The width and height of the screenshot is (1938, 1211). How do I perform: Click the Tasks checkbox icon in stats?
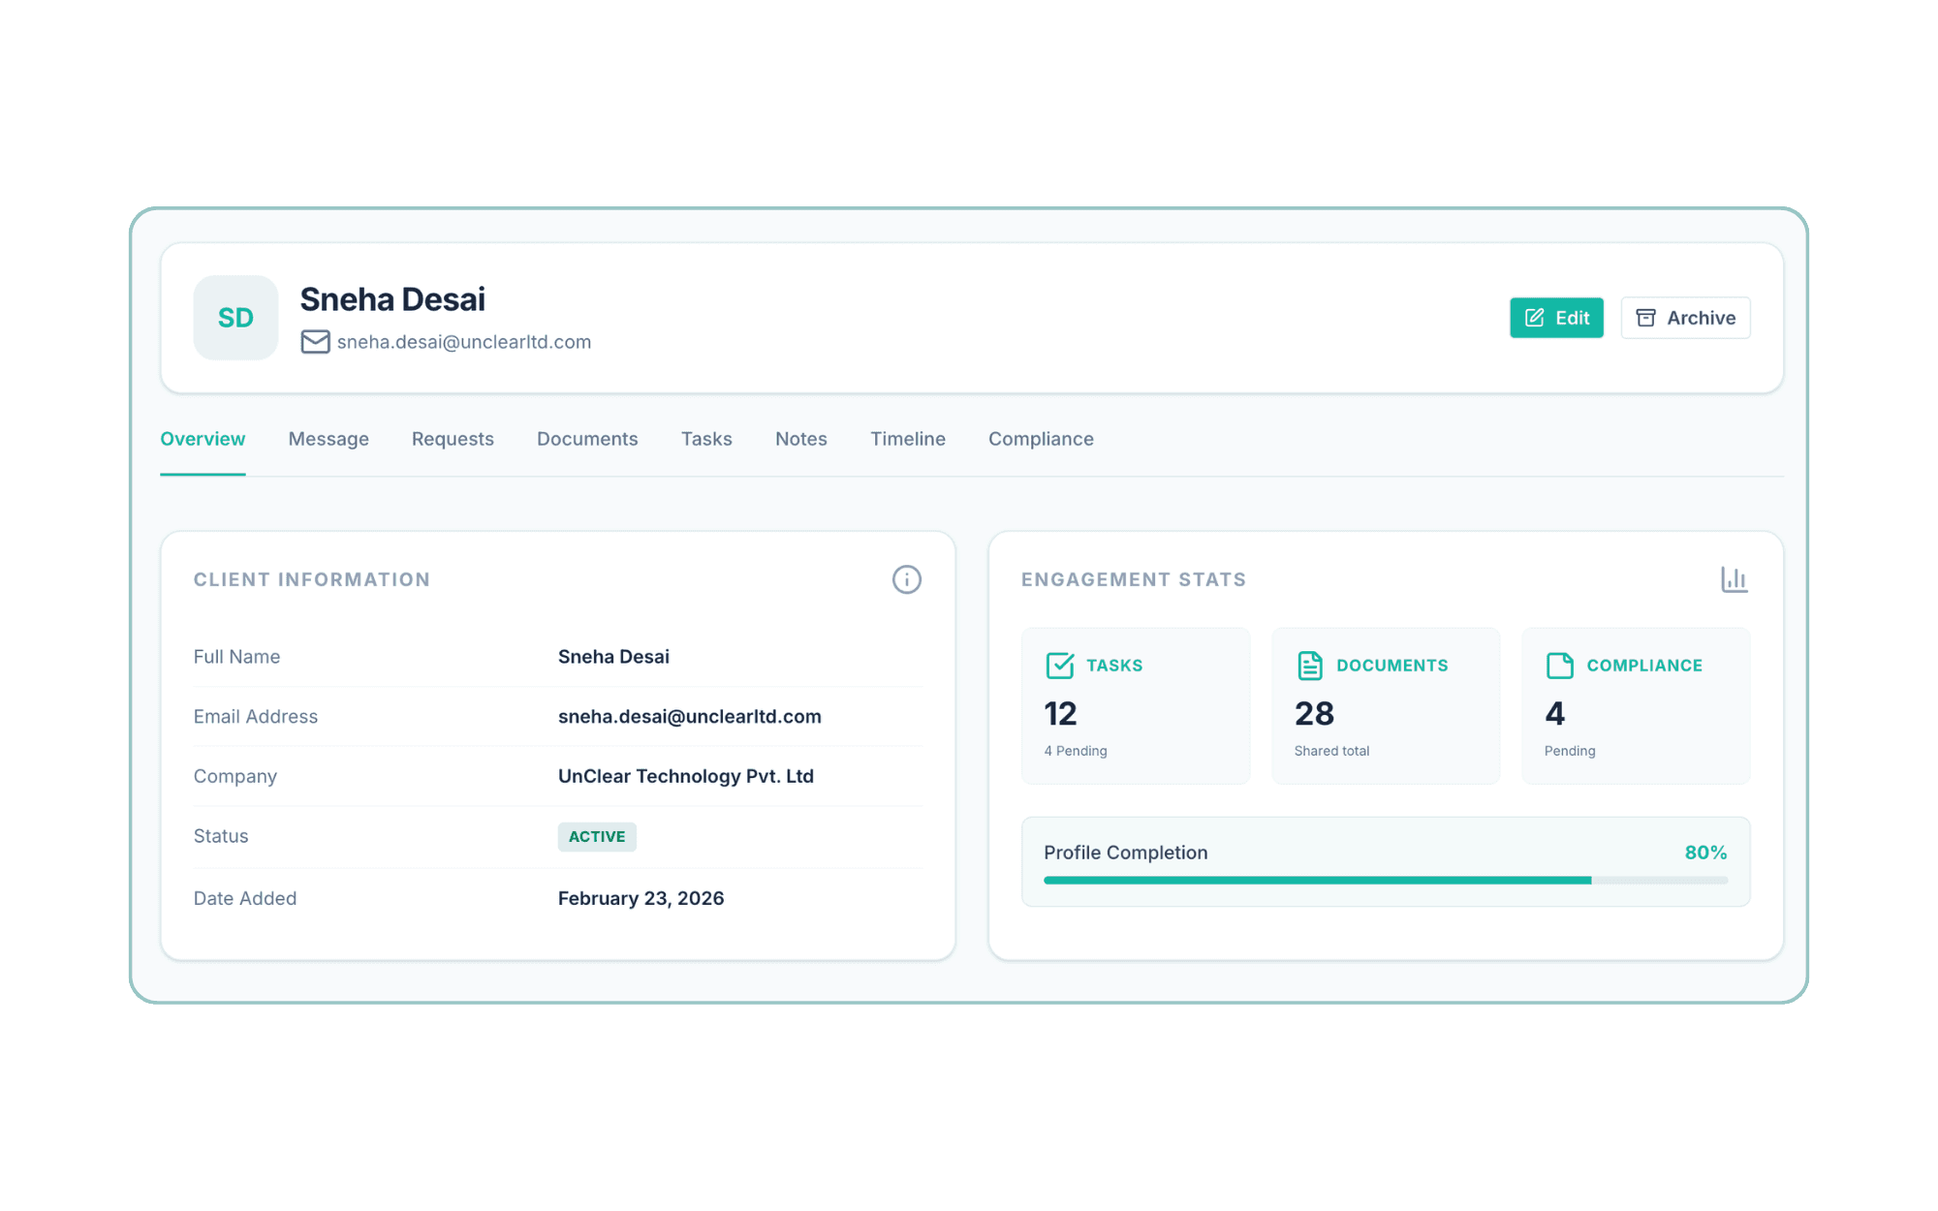pyautogui.click(x=1059, y=666)
